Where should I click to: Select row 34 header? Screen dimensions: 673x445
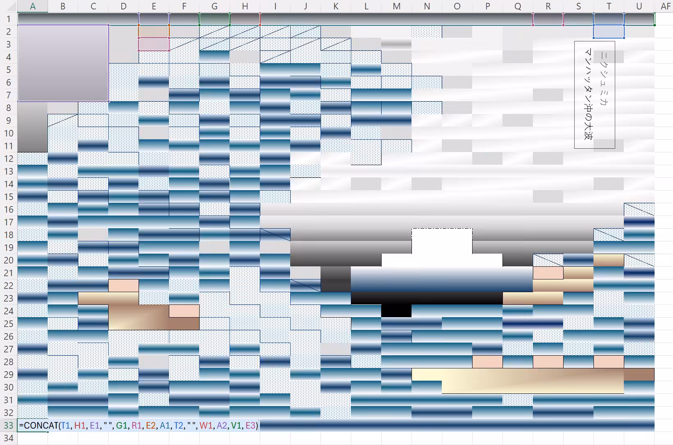[x=9, y=438]
